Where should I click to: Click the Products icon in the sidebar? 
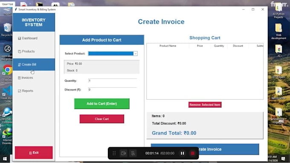point(20,51)
